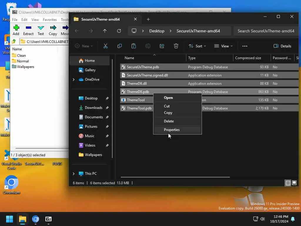Select SecureUxTheme.signed.dll file row

[209, 75]
